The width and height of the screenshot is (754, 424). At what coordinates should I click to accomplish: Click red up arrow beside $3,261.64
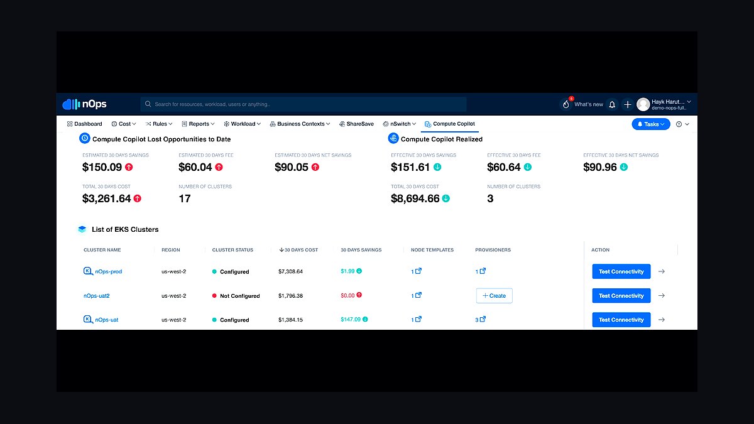[138, 198]
